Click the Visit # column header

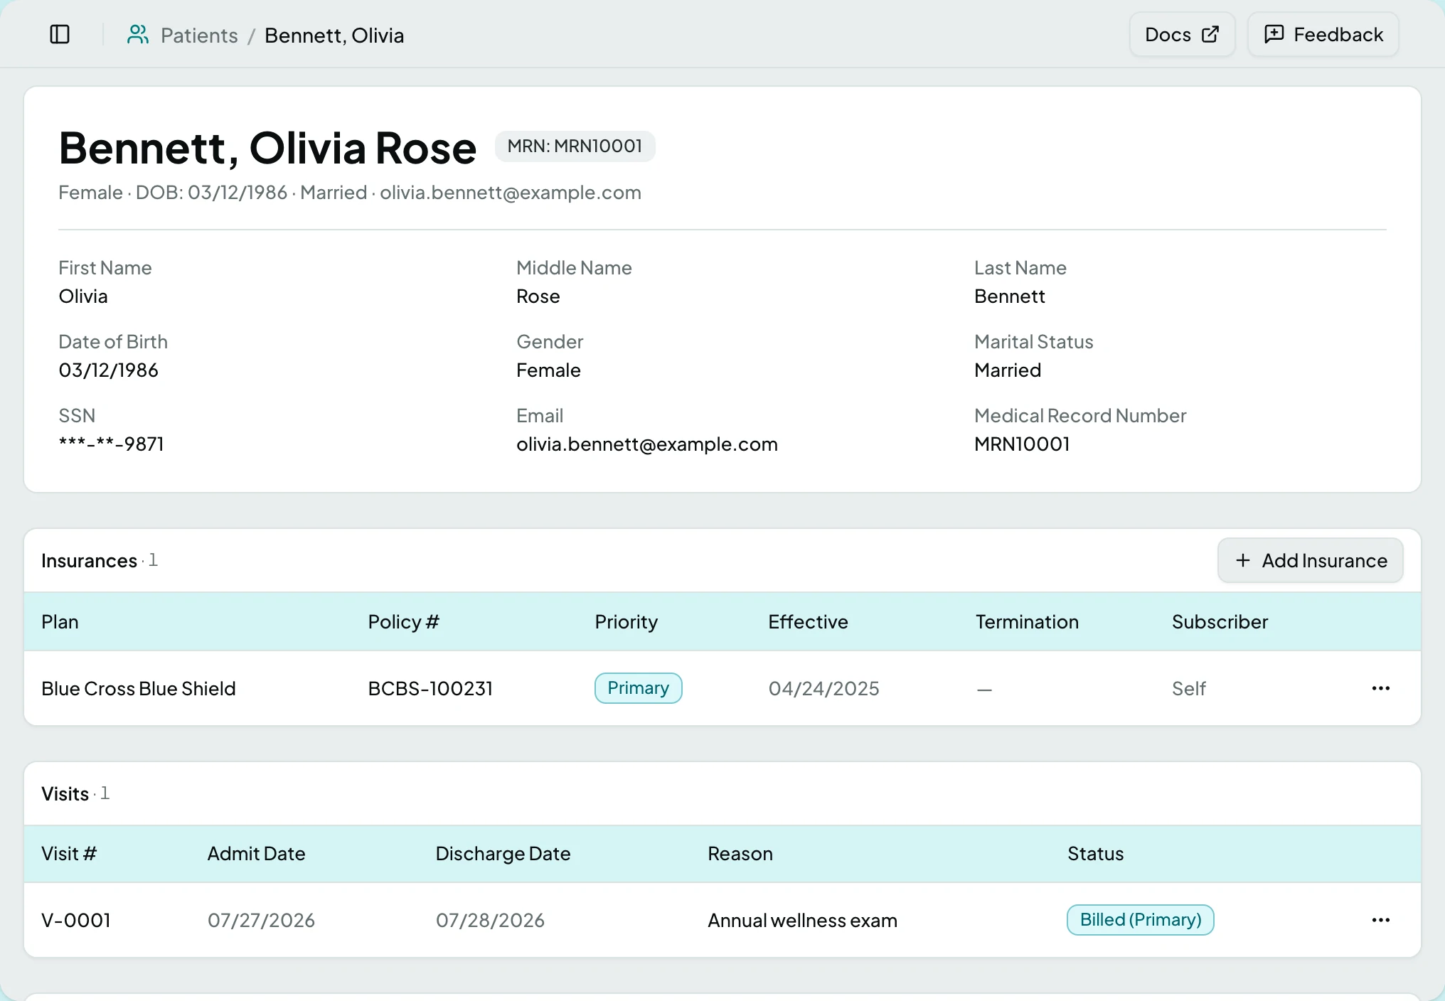69,853
